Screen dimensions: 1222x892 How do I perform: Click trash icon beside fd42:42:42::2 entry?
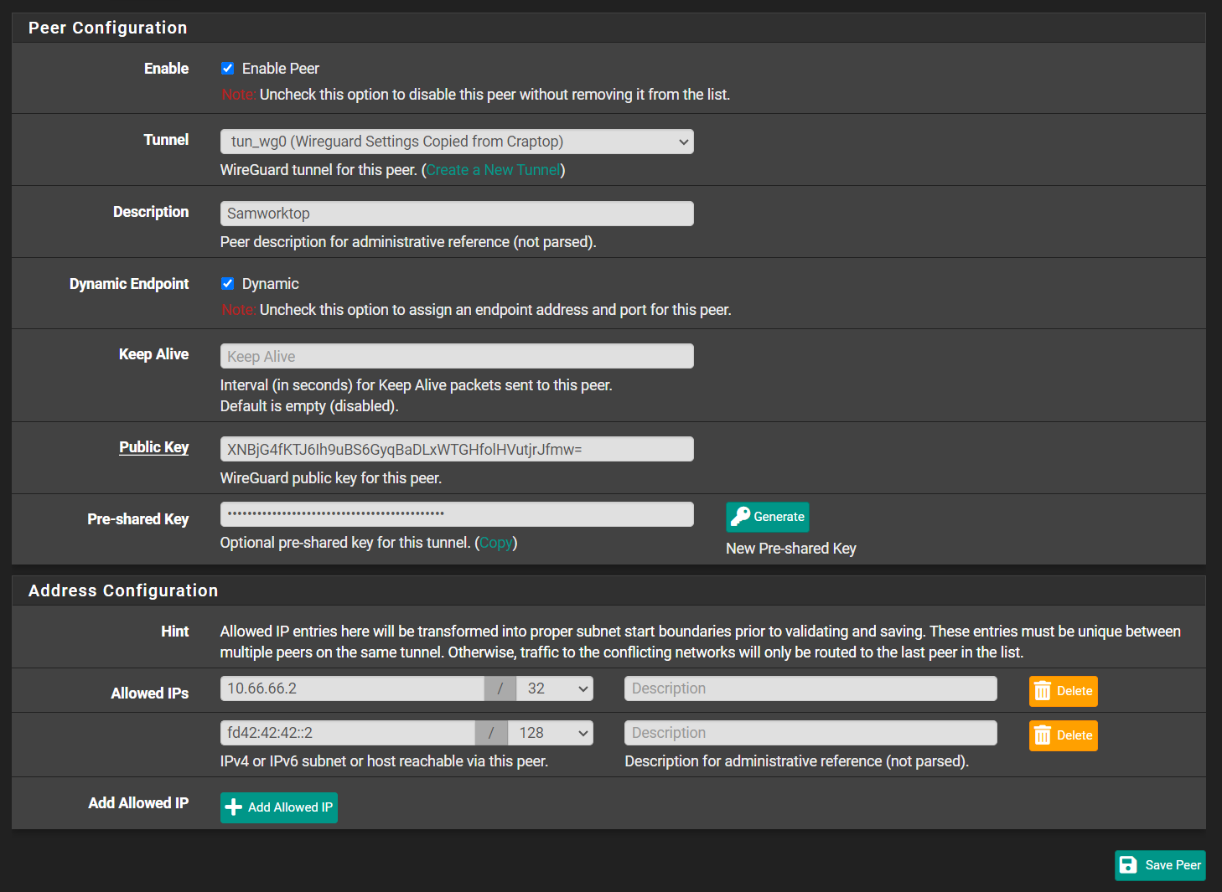coord(1043,735)
